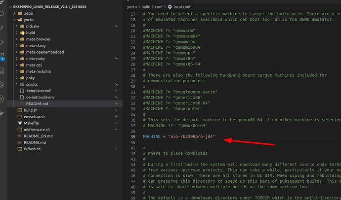Click symlink indicator on bitbake row

coord(116,26)
